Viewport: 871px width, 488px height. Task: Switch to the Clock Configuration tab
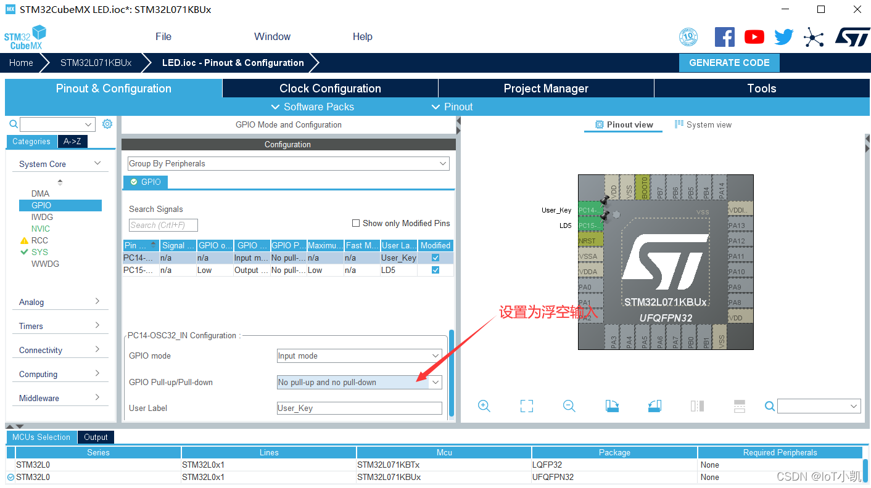(x=330, y=88)
